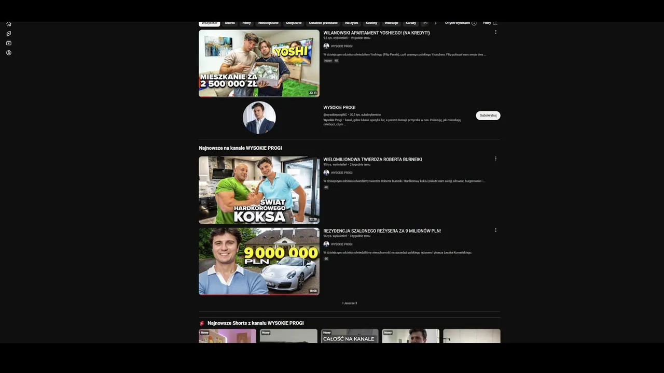
Task: Select the Wszystkie filter chip
Action: 210,23
